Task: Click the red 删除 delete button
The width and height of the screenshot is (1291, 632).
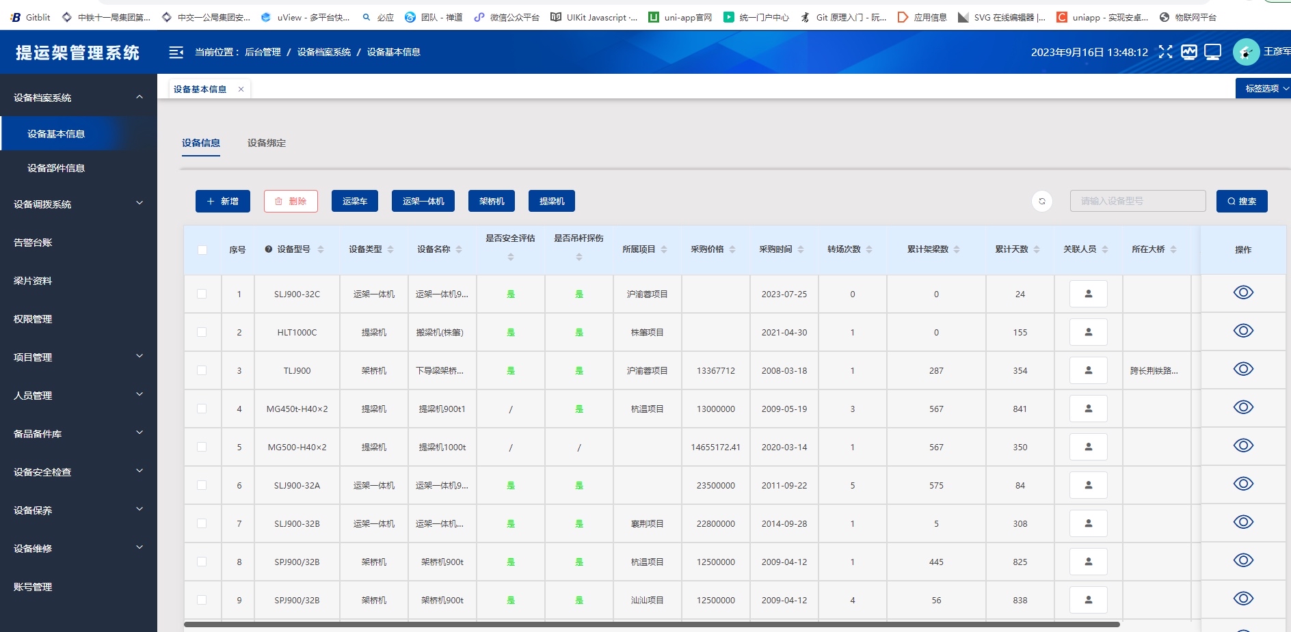Action: click(291, 201)
